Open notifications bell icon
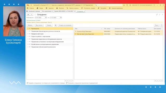The height and width of the screenshot is (93, 166). tap(124, 5)
